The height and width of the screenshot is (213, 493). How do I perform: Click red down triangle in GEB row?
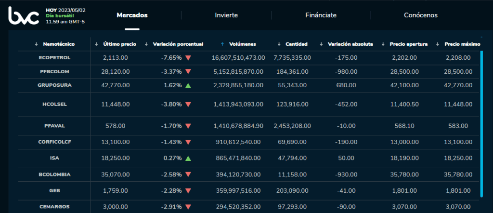[x=188, y=191]
